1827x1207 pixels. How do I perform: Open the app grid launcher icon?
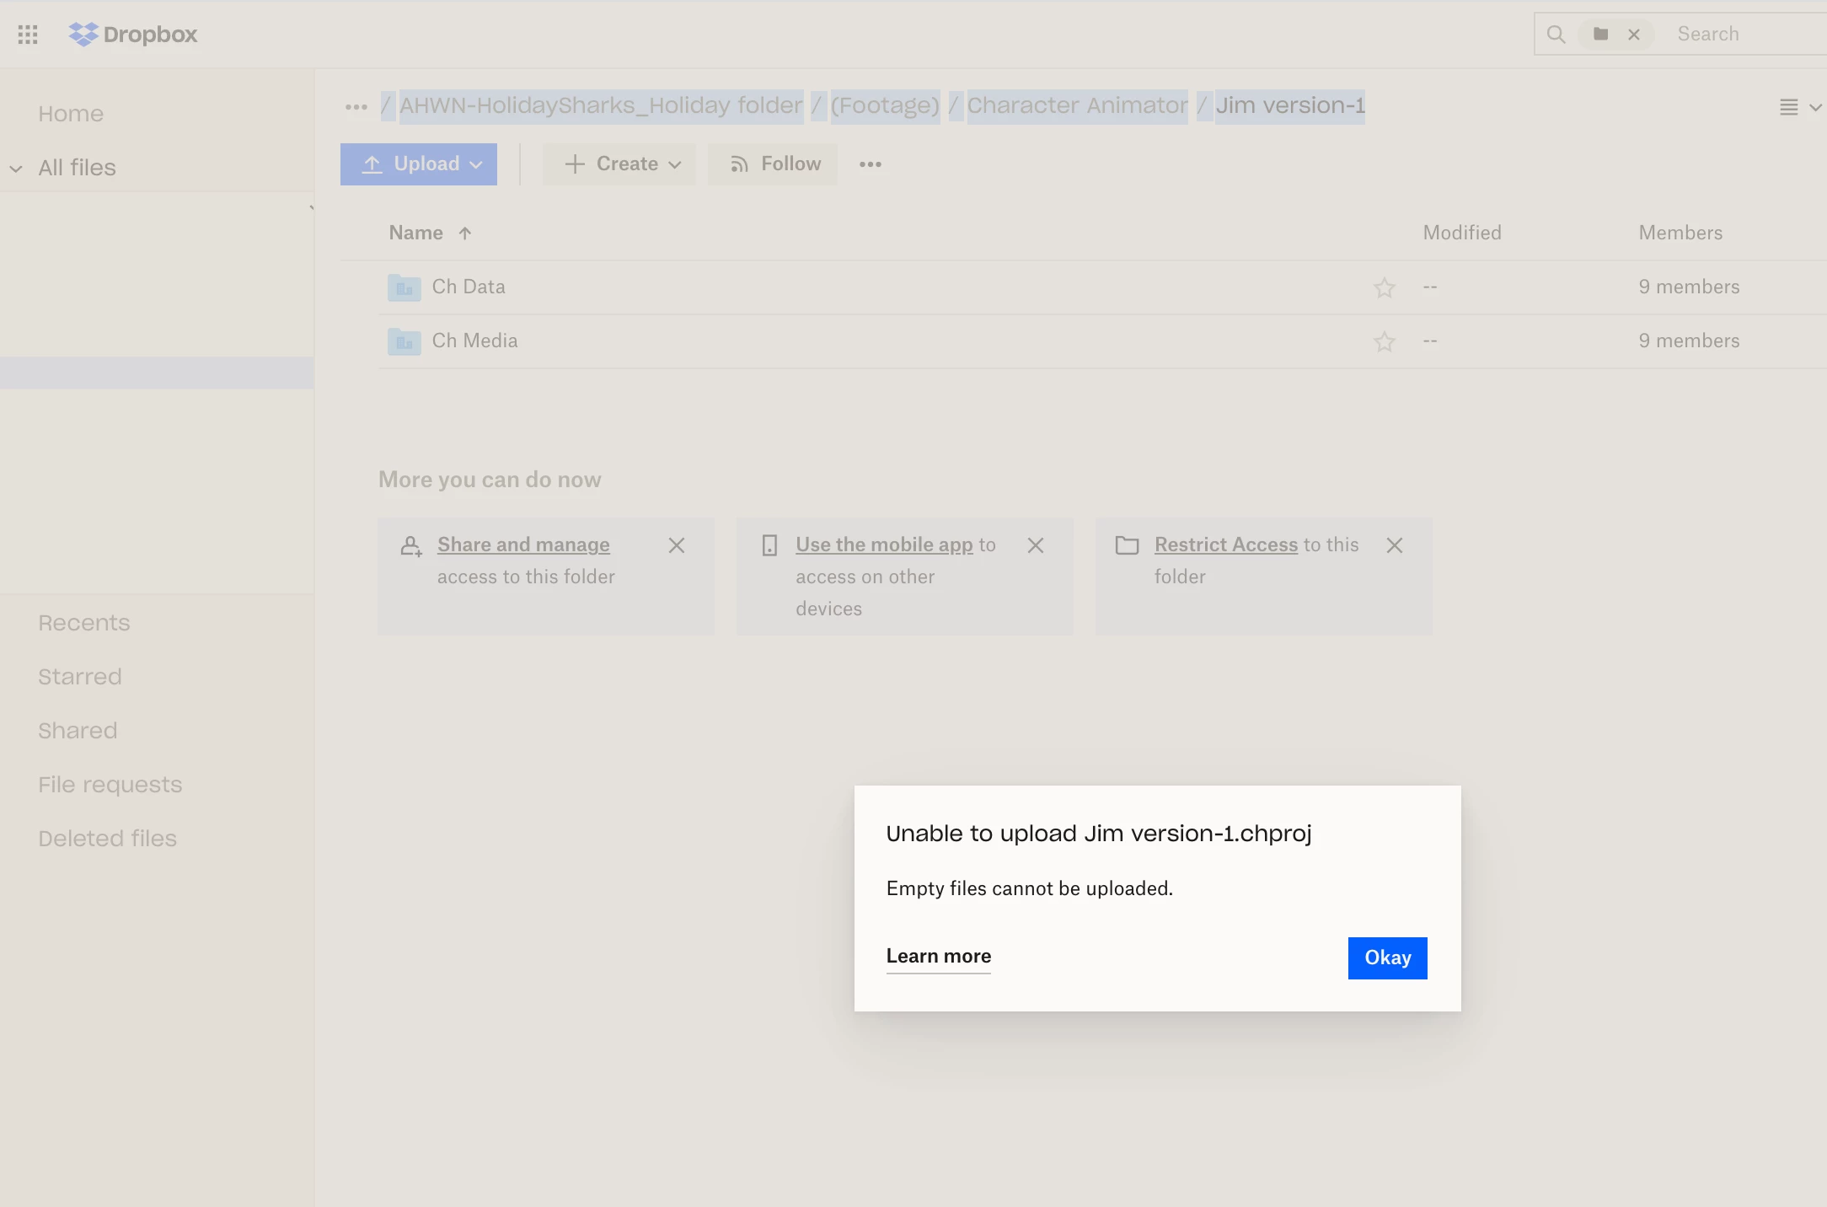pos(28,35)
